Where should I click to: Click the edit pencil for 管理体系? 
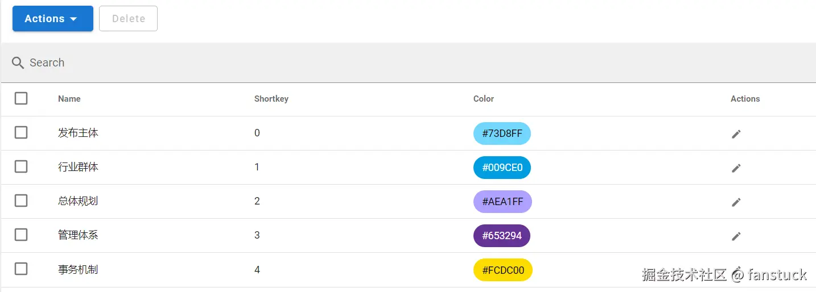coord(736,236)
